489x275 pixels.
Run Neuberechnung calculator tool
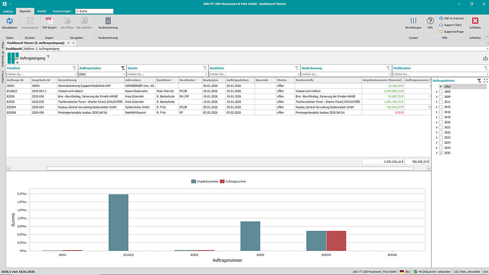[x=108, y=21]
